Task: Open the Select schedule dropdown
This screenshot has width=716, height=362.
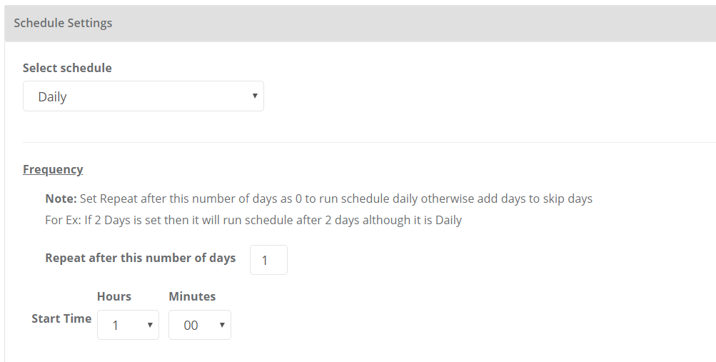Action: (x=143, y=96)
